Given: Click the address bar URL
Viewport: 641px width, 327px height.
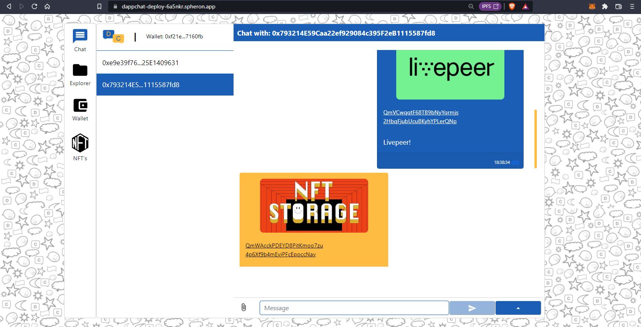Looking at the screenshot, I should pyautogui.click(x=168, y=6).
